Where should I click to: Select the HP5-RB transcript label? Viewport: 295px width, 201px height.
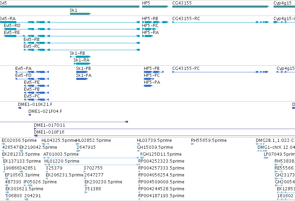150,19
